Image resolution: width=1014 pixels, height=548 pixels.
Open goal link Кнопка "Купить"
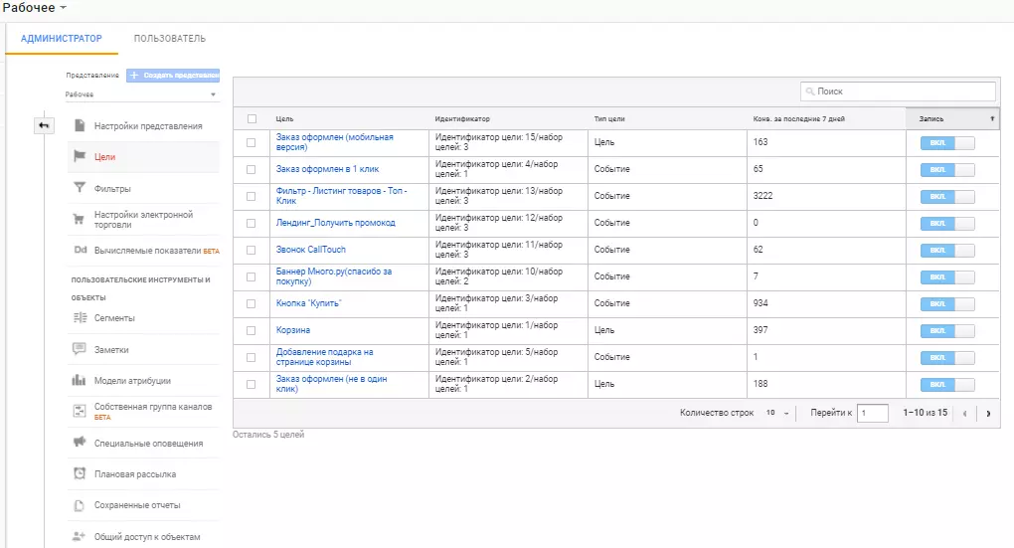308,302
